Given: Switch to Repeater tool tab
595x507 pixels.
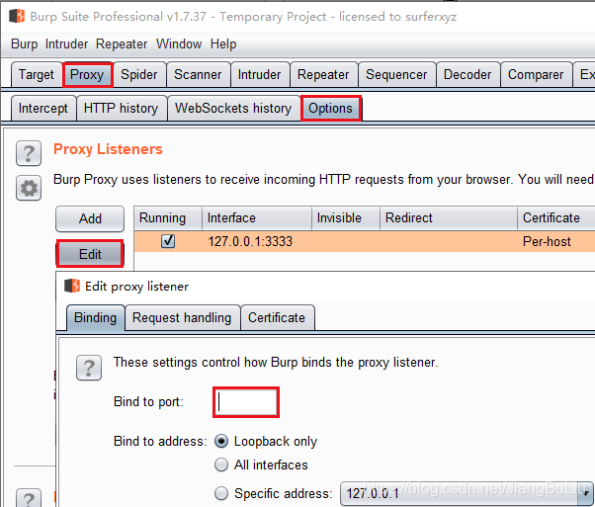Looking at the screenshot, I should [323, 75].
